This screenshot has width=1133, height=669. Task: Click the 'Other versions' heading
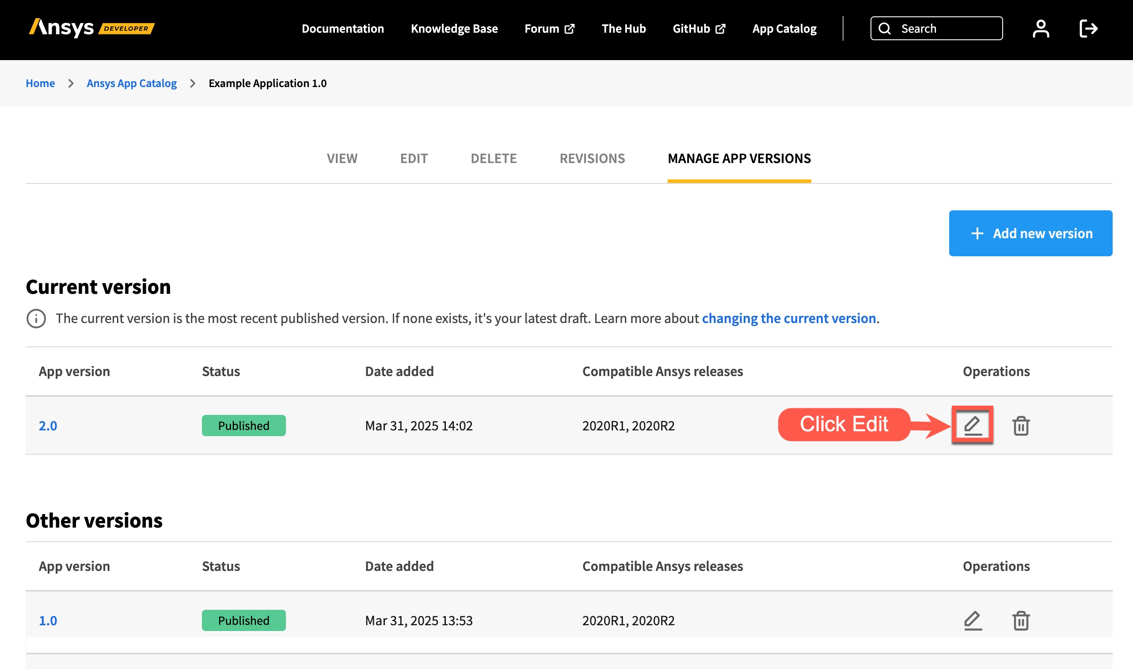click(x=94, y=521)
